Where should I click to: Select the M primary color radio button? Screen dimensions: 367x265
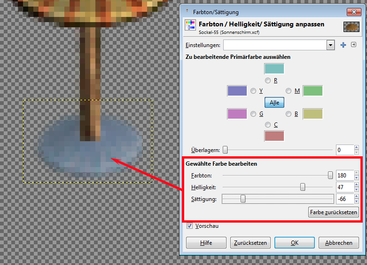click(289, 91)
